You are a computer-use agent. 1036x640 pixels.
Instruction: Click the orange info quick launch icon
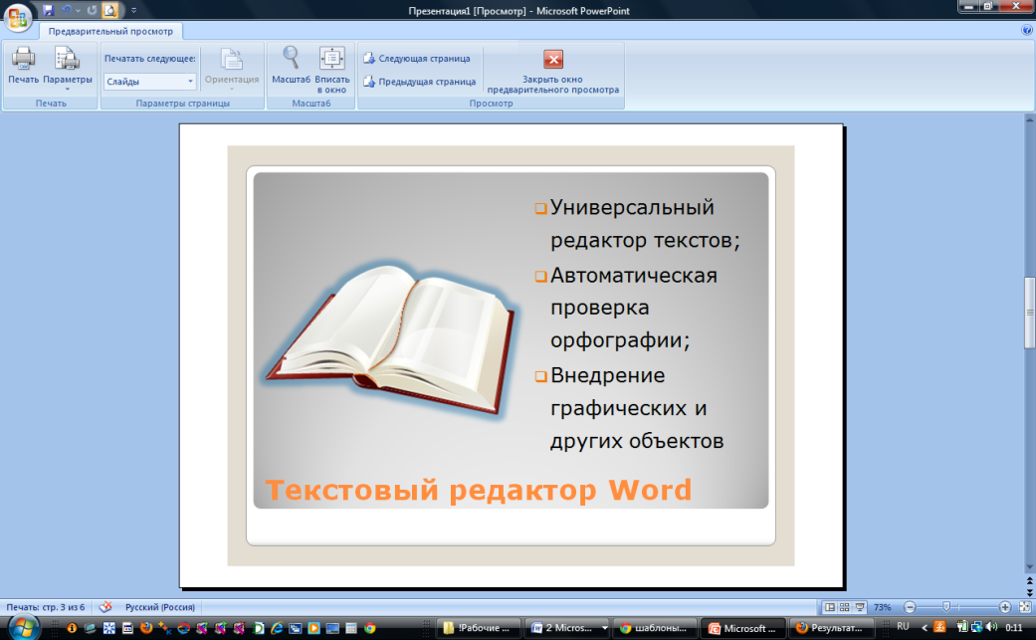(72, 628)
